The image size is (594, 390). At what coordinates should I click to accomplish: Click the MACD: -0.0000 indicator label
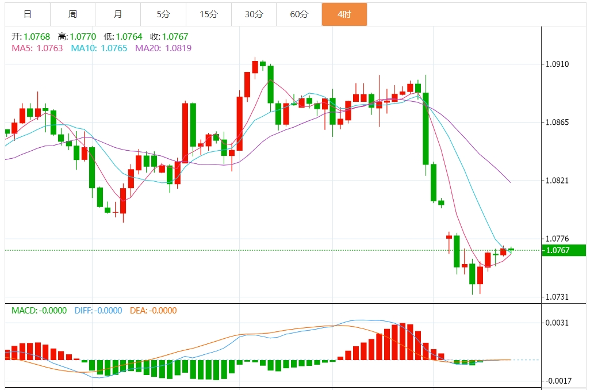pyautogui.click(x=39, y=311)
